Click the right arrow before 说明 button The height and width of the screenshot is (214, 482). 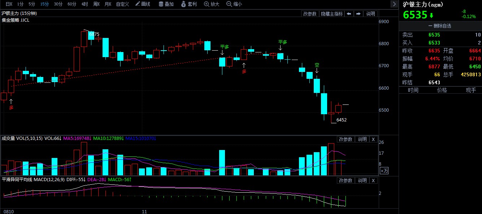pos(358,14)
